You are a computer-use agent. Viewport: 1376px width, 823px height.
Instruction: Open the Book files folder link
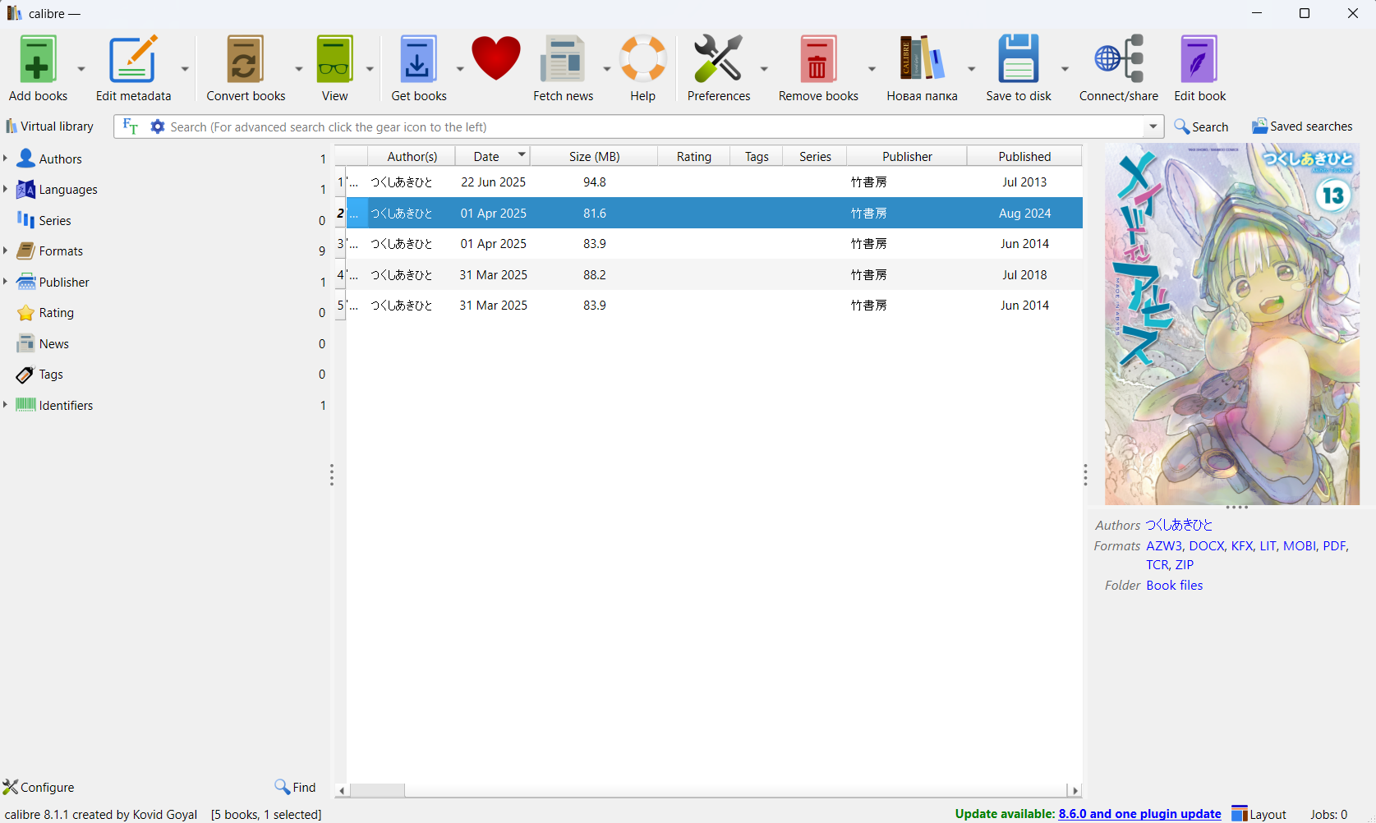[x=1174, y=585]
